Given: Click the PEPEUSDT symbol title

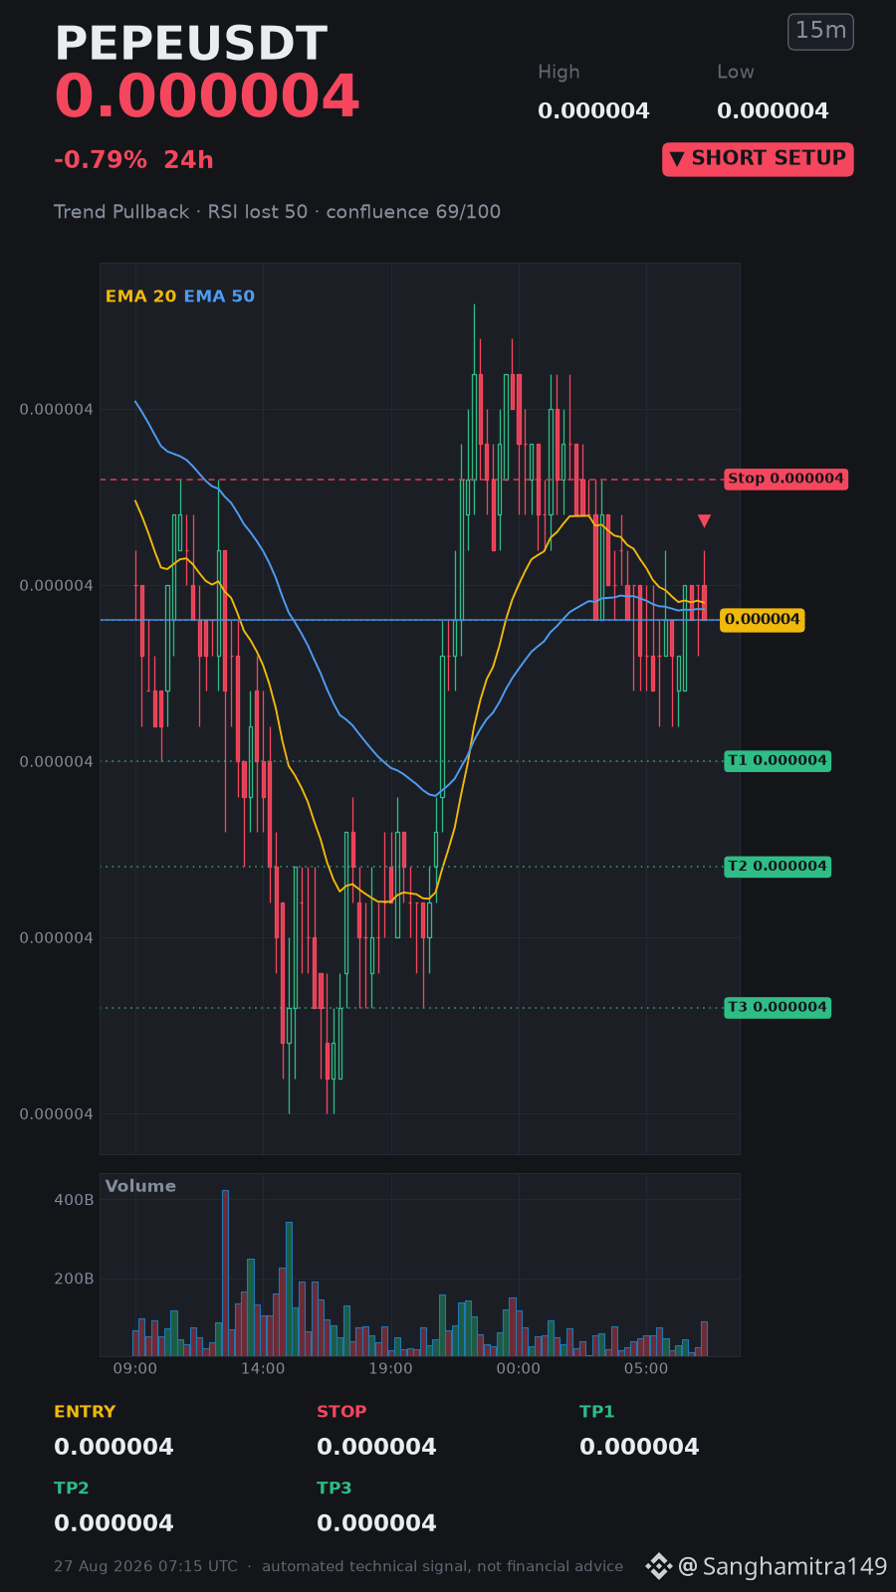Looking at the screenshot, I should (x=191, y=44).
